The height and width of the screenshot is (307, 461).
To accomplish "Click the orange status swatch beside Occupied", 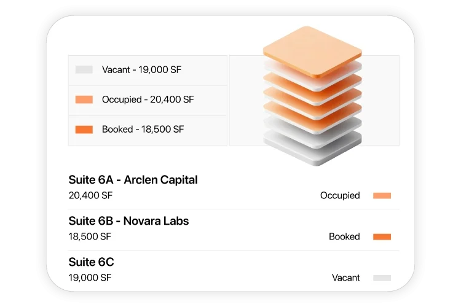I will (382, 196).
